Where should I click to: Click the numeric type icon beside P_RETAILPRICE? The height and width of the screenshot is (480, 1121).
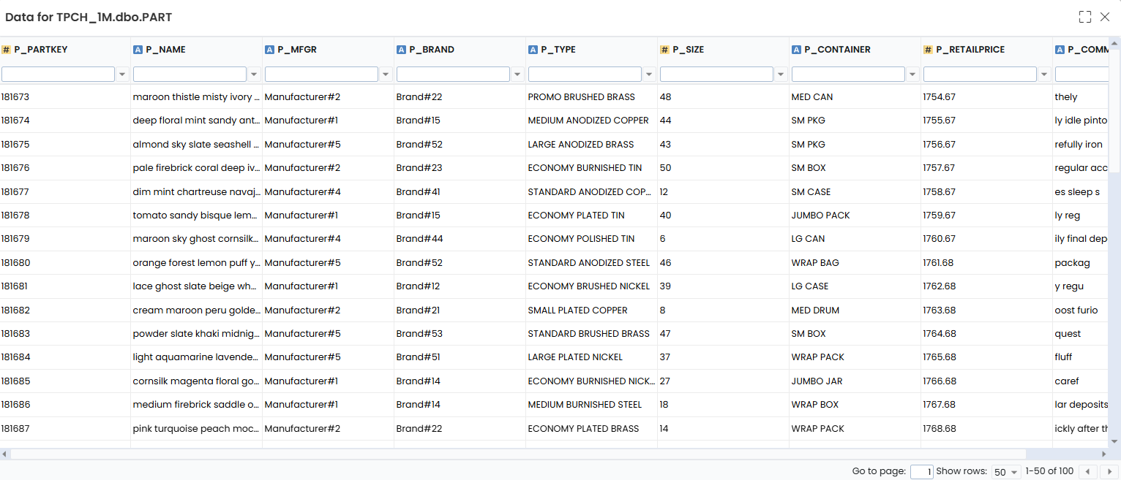[x=928, y=50]
